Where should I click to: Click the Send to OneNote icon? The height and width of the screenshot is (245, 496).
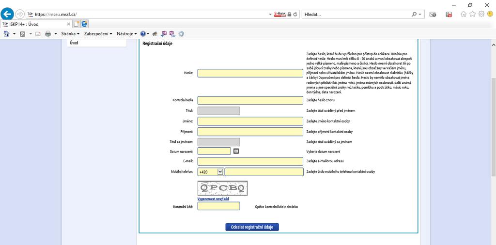pyautogui.click(x=164, y=33)
